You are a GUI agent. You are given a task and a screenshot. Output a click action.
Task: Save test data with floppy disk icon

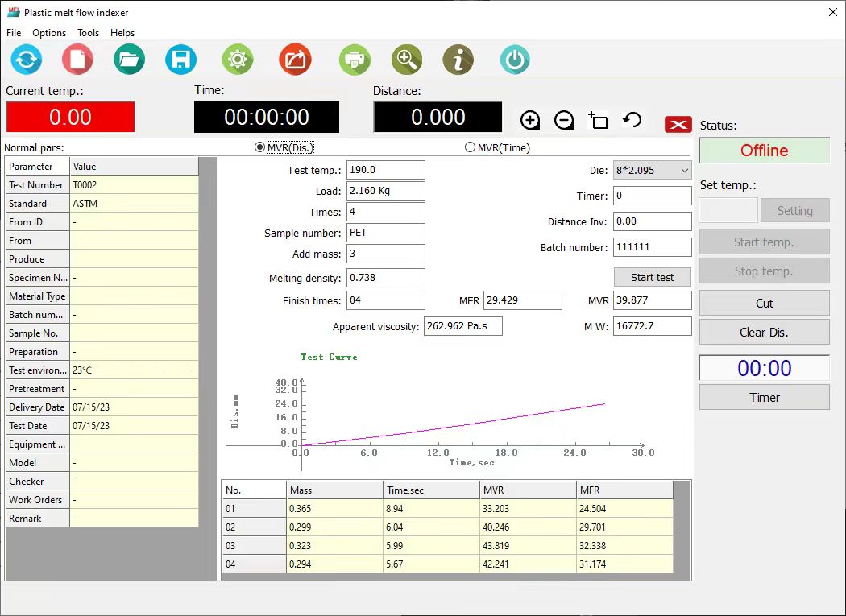coord(180,60)
